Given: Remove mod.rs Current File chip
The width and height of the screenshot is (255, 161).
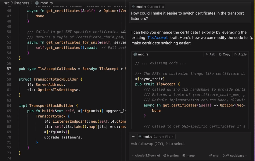Looking at the screenshot, I should [173, 137].
